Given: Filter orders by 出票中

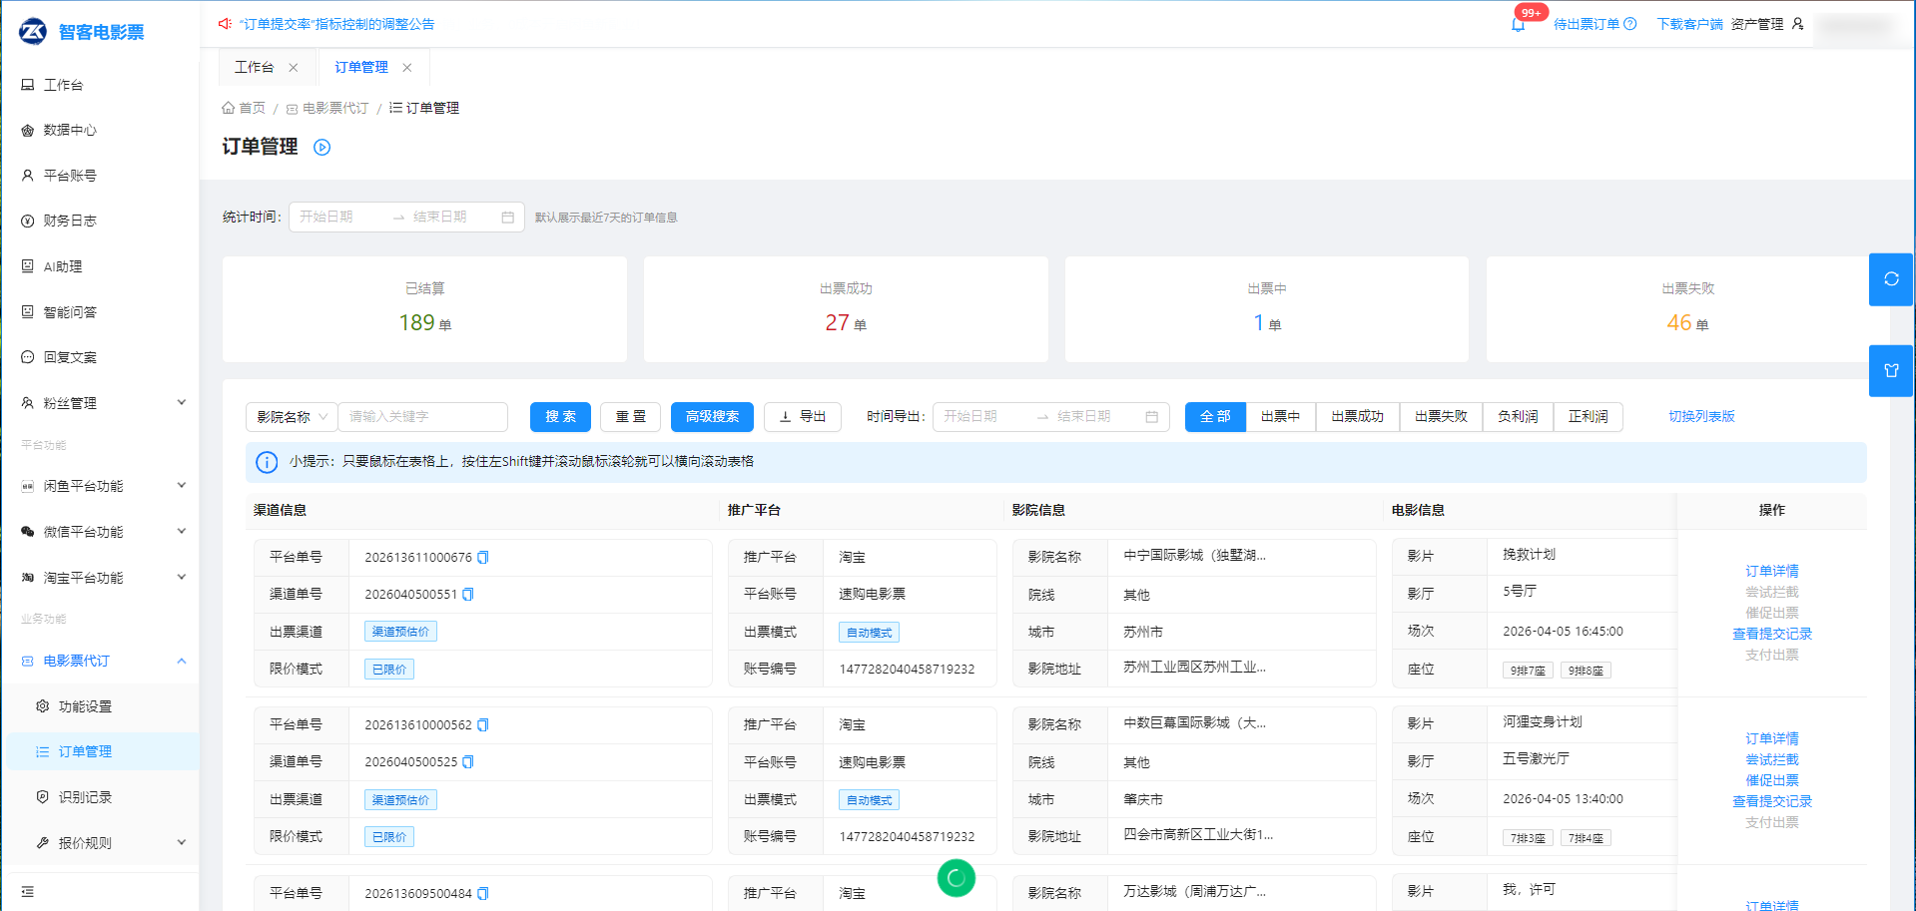Looking at the screenshot, I should tap(1280, 417).
